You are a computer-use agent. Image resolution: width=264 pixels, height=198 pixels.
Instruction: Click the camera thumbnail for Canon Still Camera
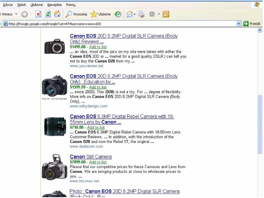tap(54, 167)
